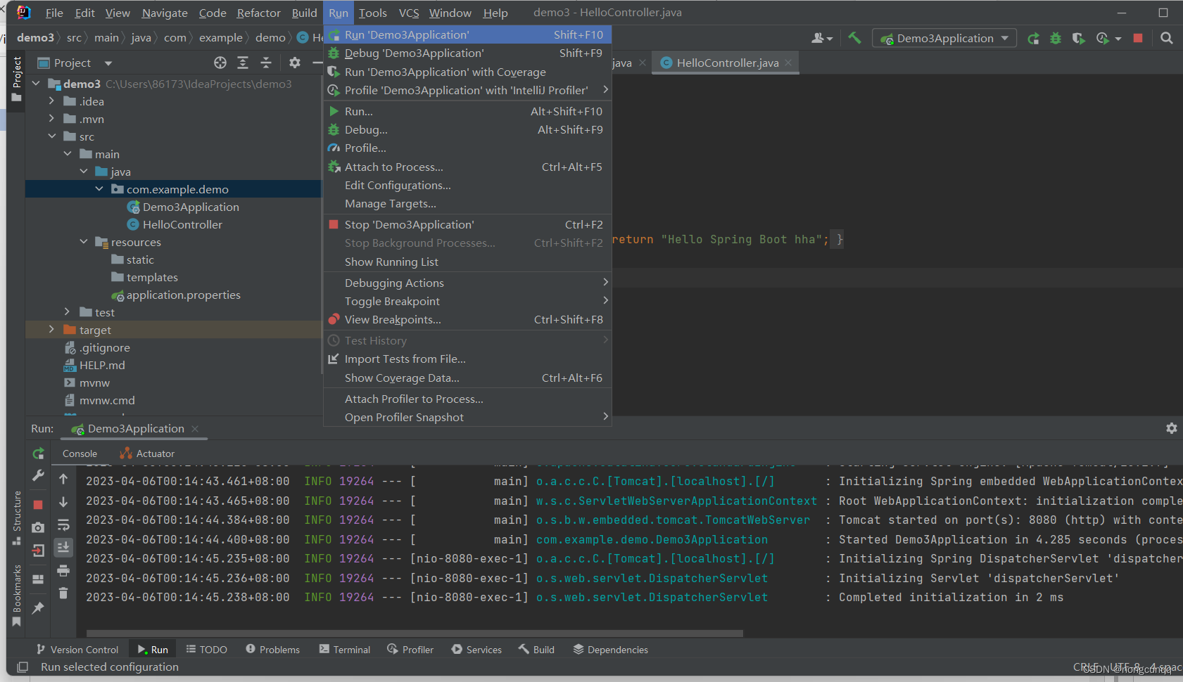The width and height of the screenshot is (1183, 682).
Task: Click the Profiler toolbar icon
Action: pos(1103,39)
